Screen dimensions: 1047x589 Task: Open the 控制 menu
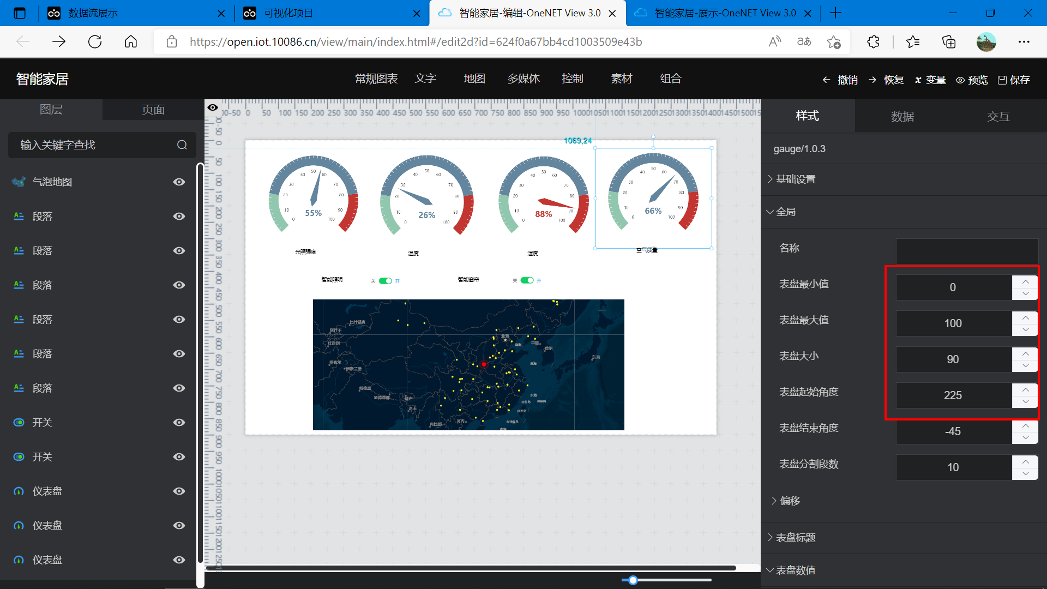(573, 79)
